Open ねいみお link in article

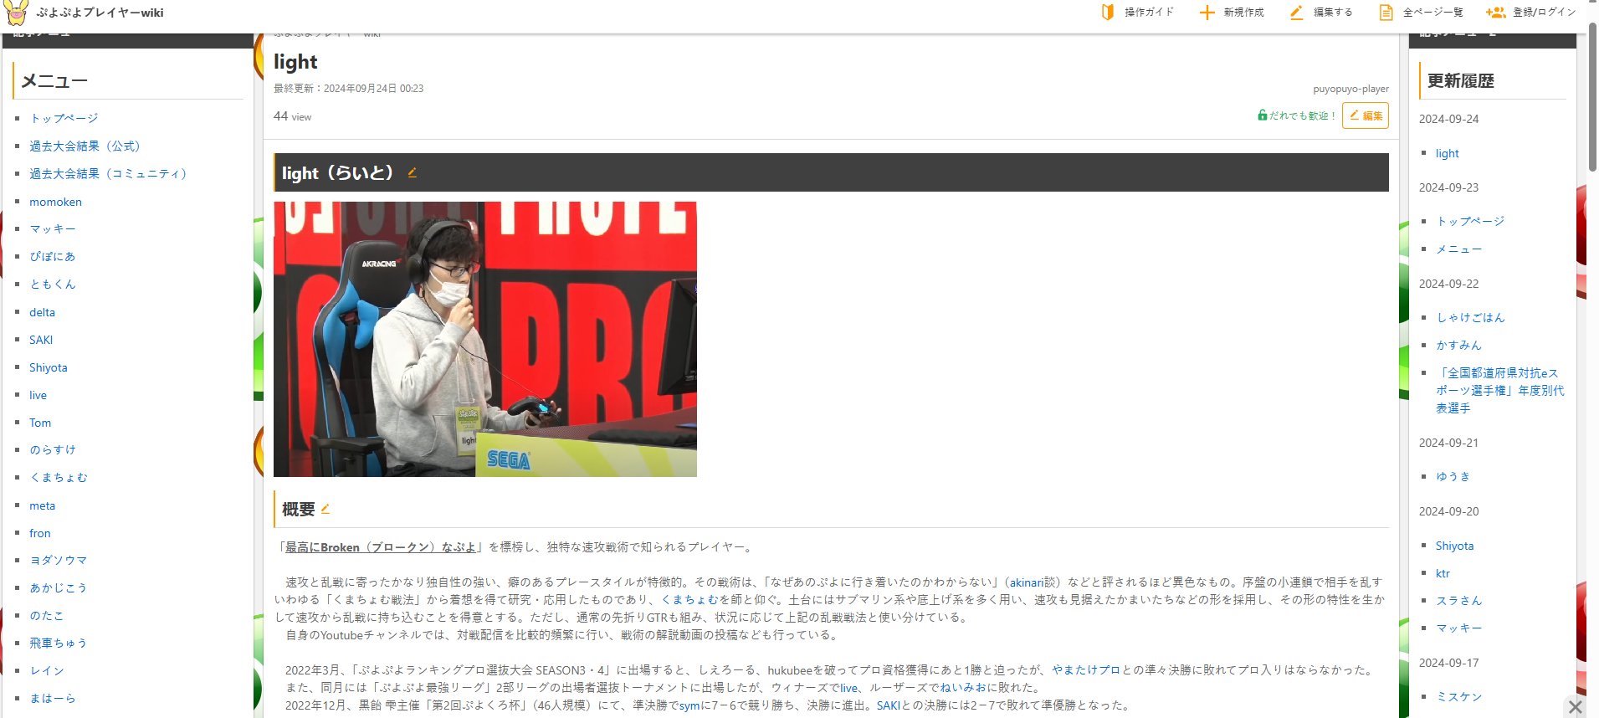tap(963, 688)
